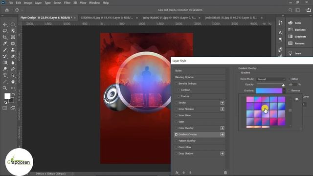
Task: Select the Pen tool
Action: pyautogui.click(x=13, y=69)
